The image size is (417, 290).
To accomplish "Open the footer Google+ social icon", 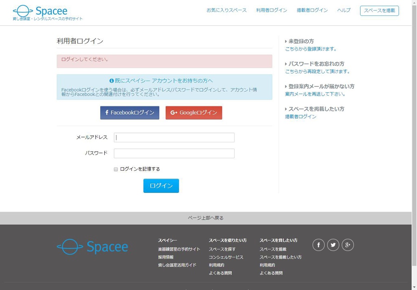I will coord(348,245).
